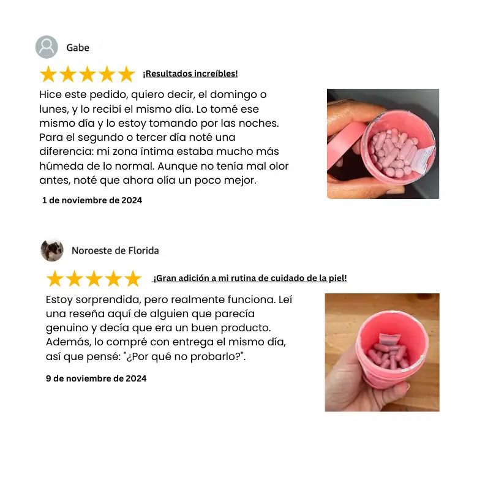This screenshot has width=496, height=496.
Task: Open the ¡Resultados increíbles! review title link
Action: pyautogui.click(x=190, y=73)
